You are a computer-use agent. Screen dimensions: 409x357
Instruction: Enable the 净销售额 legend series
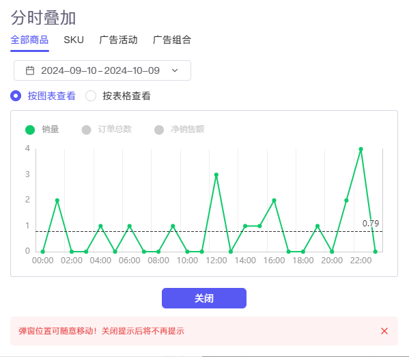179,129
